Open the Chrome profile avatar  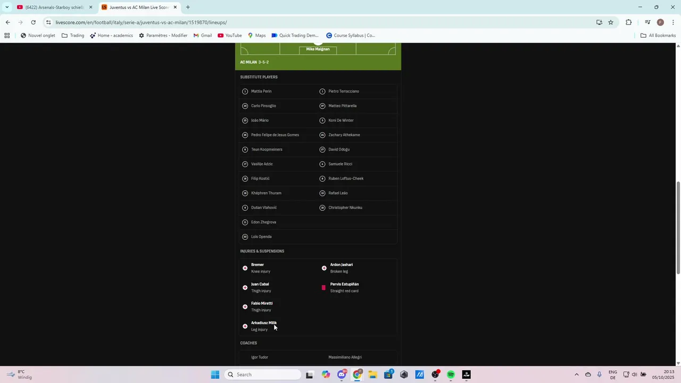[660, 22]
